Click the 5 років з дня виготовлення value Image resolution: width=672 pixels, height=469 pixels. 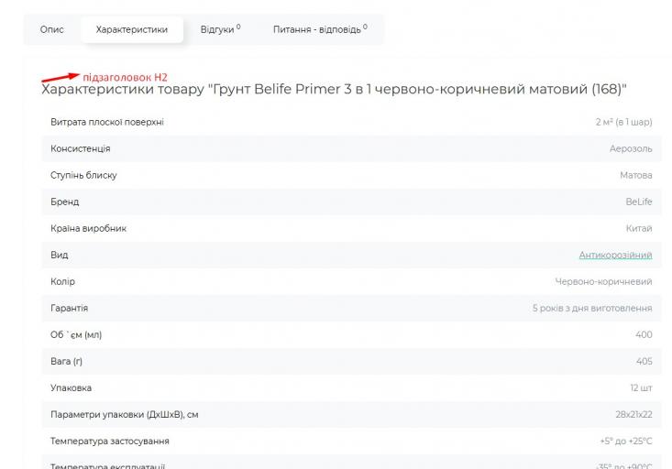[592, 308]
